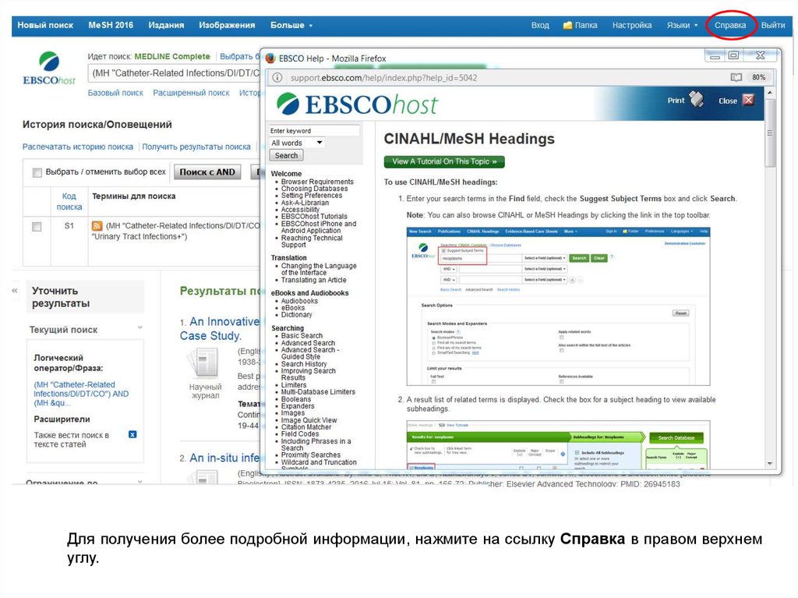
Task: Open the All words dropdown in the help search
Action: tap(296, 143)
